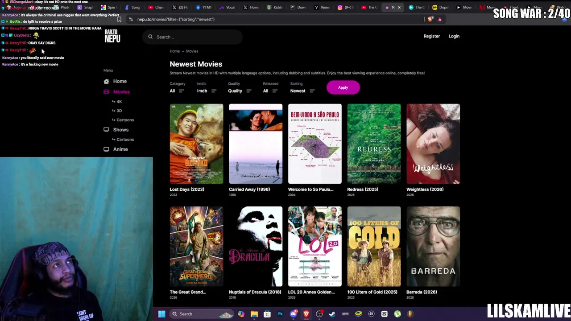Image resolution: width=571 pixels, height=321 pixels.
Task: Click into the site Search field
Action: 193,37
